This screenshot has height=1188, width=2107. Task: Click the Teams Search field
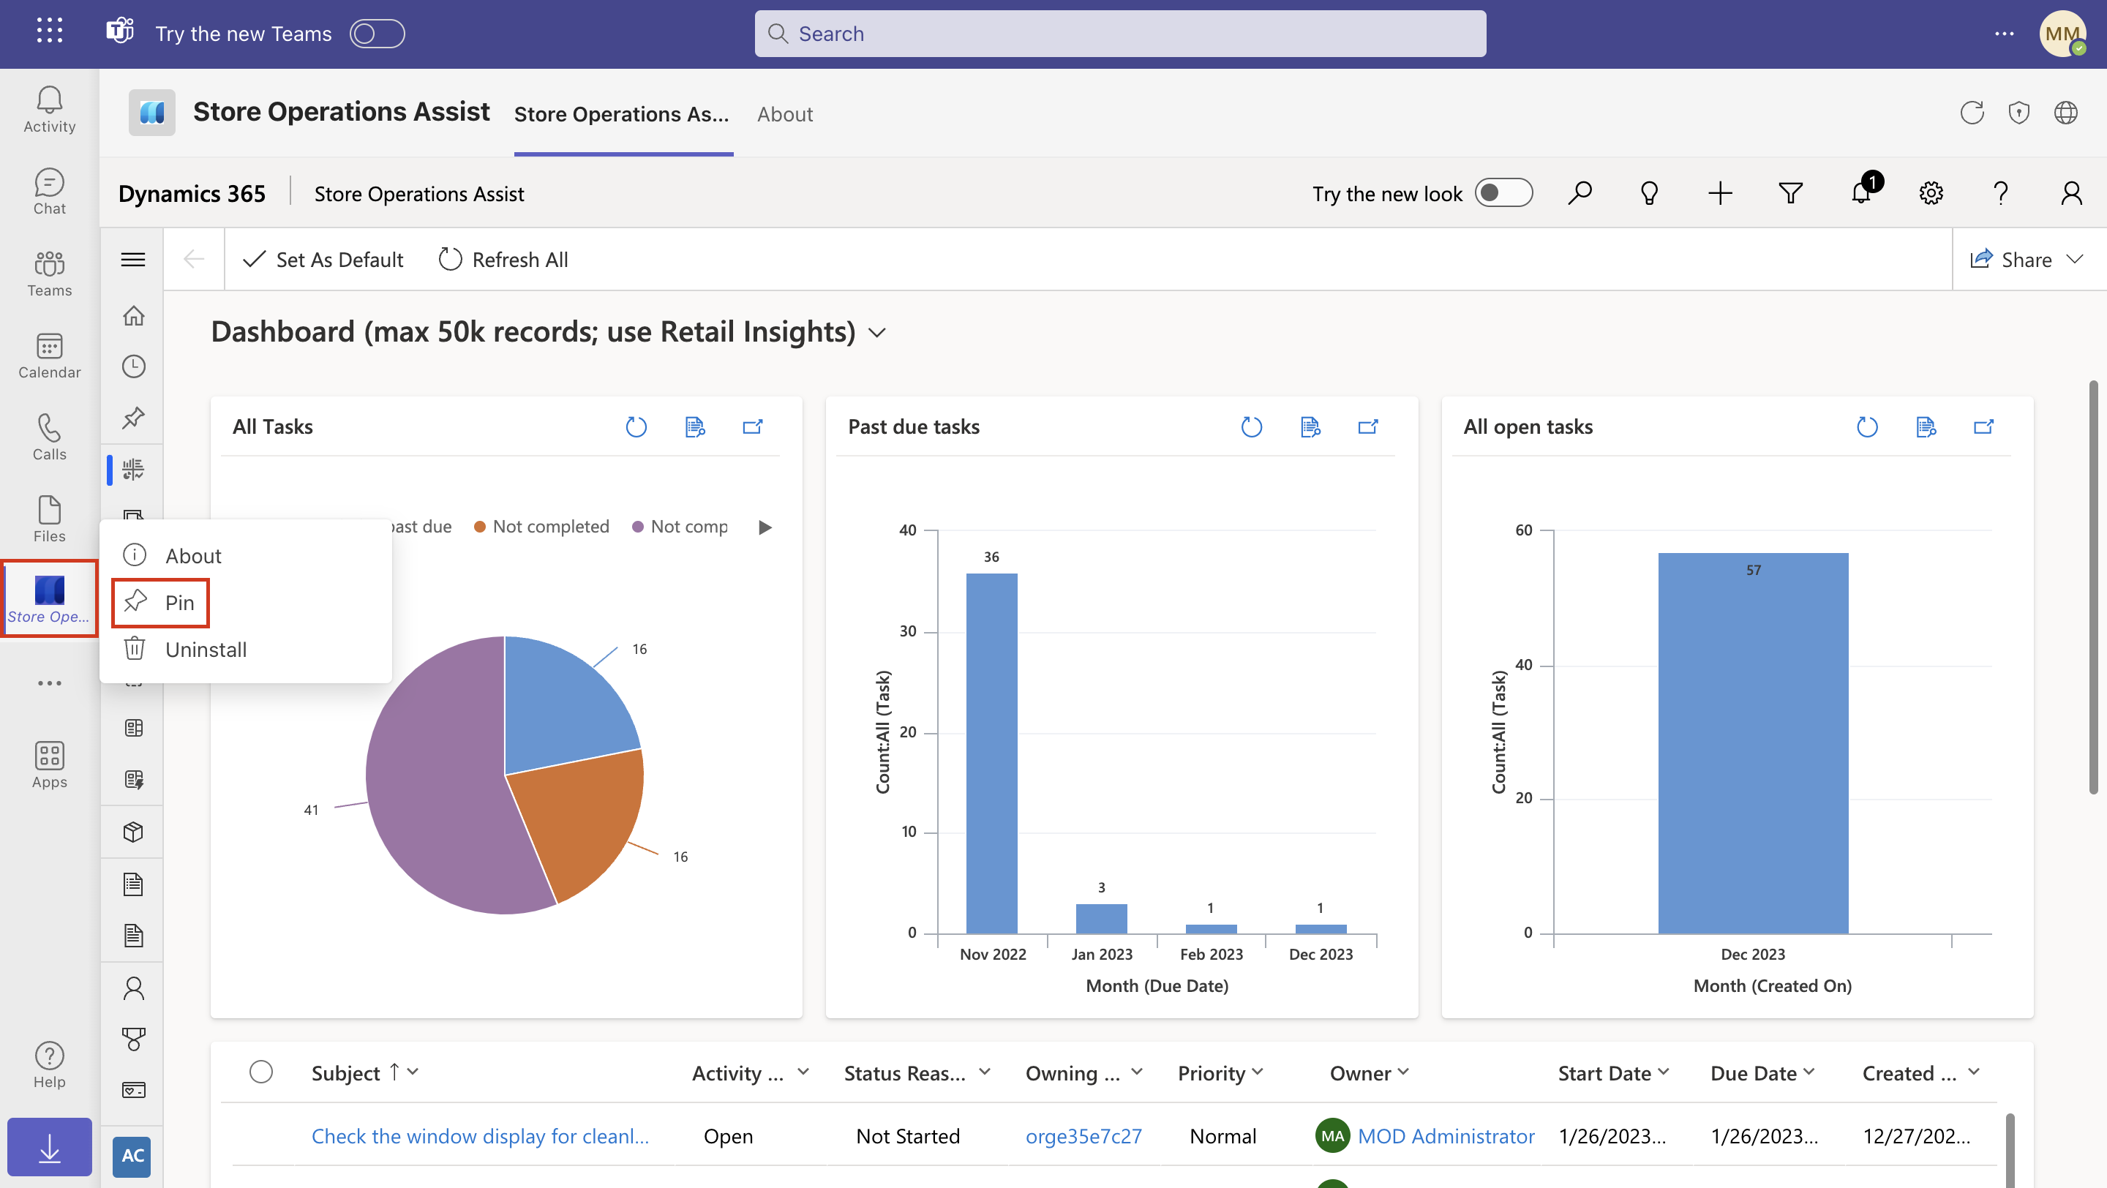(x=1120, y=34)
